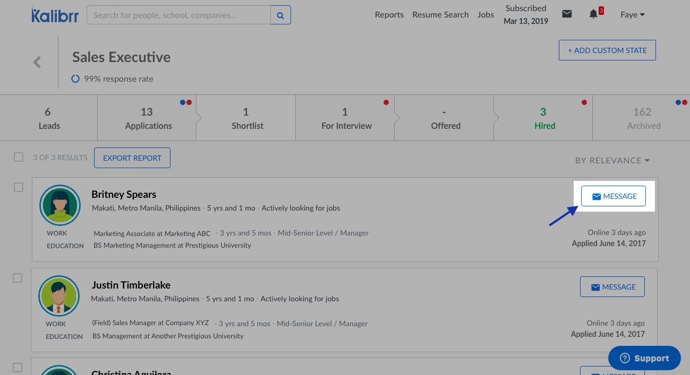Screen dimensions: 690x375
Task: Click the Export Report button
Action: coord(132,158)
